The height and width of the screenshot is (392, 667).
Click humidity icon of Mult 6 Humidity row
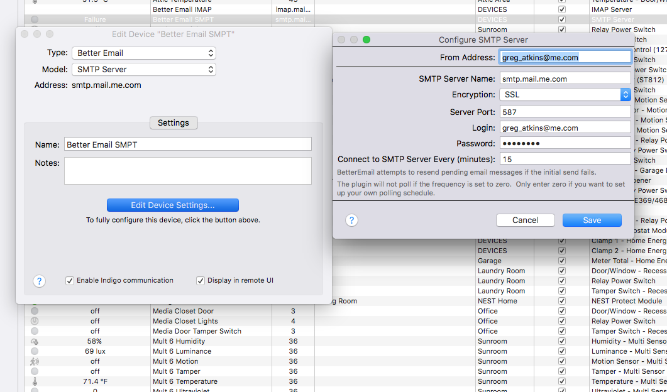(x=35, y=341)
